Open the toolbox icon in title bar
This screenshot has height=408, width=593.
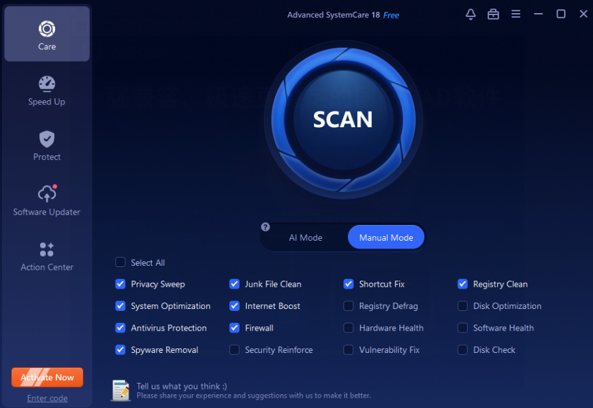point(493,14)
